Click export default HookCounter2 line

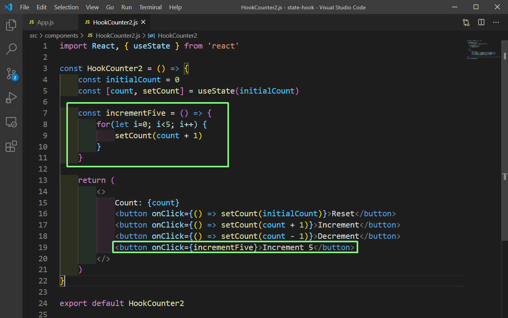(x=121, y=303)
